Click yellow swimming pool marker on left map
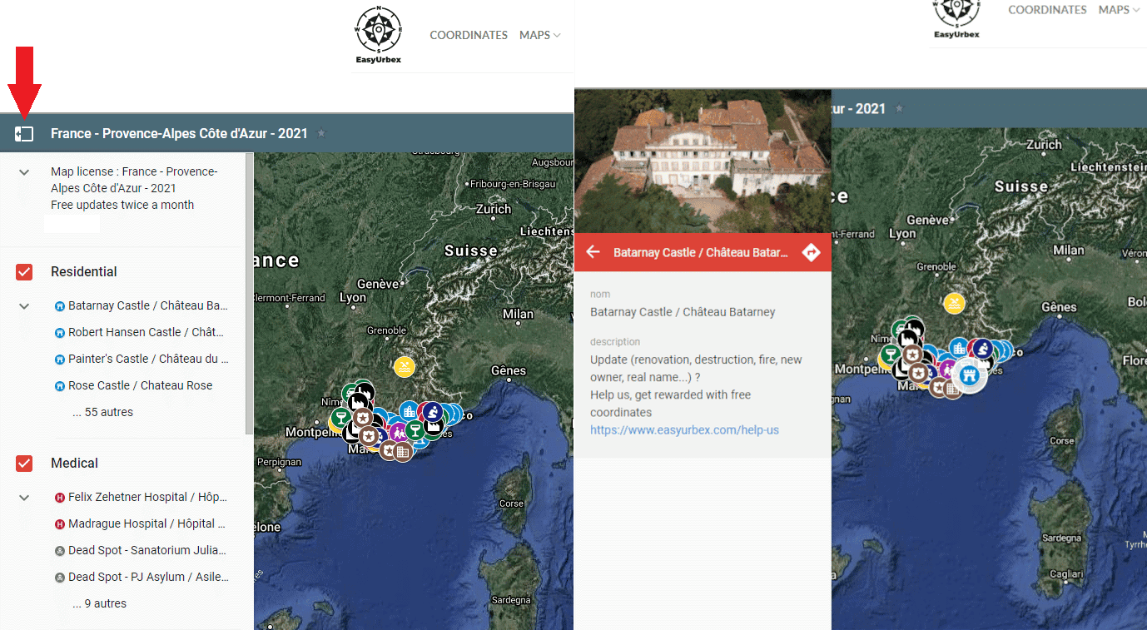The image size is (1147, 630). pos(405,367)
